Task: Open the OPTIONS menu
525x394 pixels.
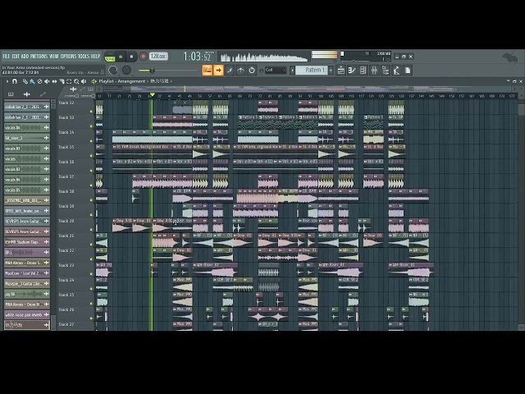Action: pyautogui.click(x=69, y=57)
